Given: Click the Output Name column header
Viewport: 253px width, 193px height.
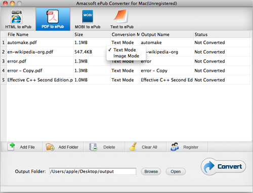Looking at the screenshot, I should click(167, 34).
